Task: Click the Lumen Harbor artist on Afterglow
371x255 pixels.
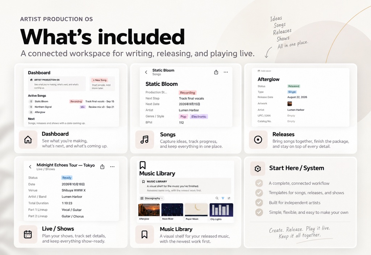Action: (x=296, y=110)
